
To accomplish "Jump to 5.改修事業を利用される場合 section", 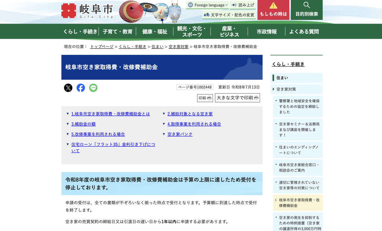I will (x=98, y=134).
